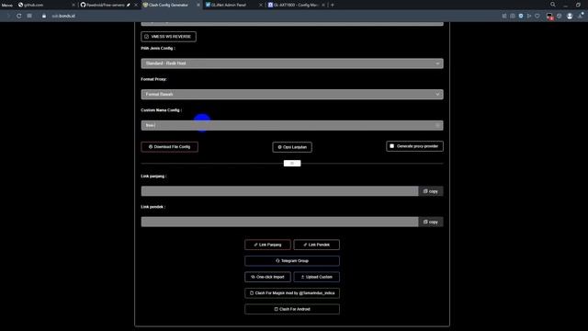Click the Link Panjang button
Viewport: 588px width, 331px height.
click(x=267, y=245)
